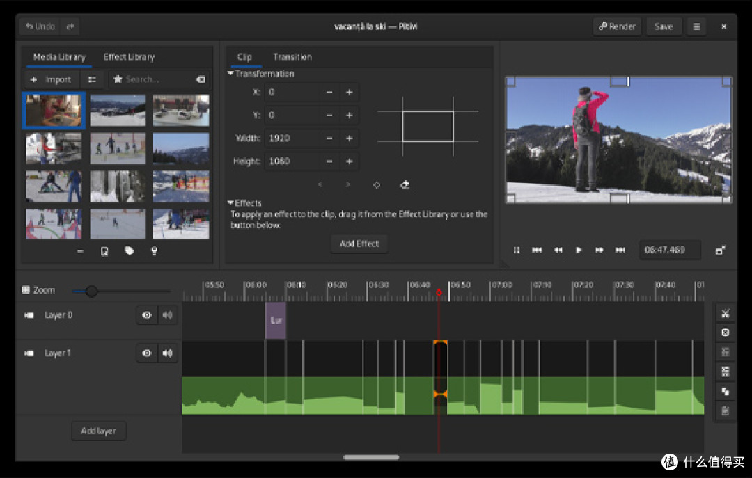Open the hamburger main menu
This screenshot has width=752, height=478.
click(696, 26)
